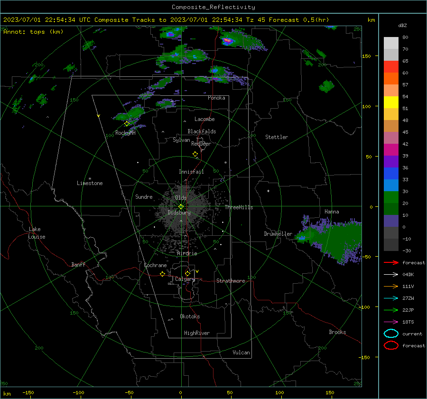This screenshot has height=399, width=427.
Task: Click the ThreeHills town label
Action: click(x=239, y=207)
